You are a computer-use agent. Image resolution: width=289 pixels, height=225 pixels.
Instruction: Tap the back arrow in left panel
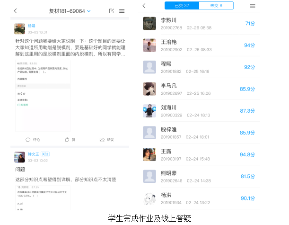coord(15,10)
